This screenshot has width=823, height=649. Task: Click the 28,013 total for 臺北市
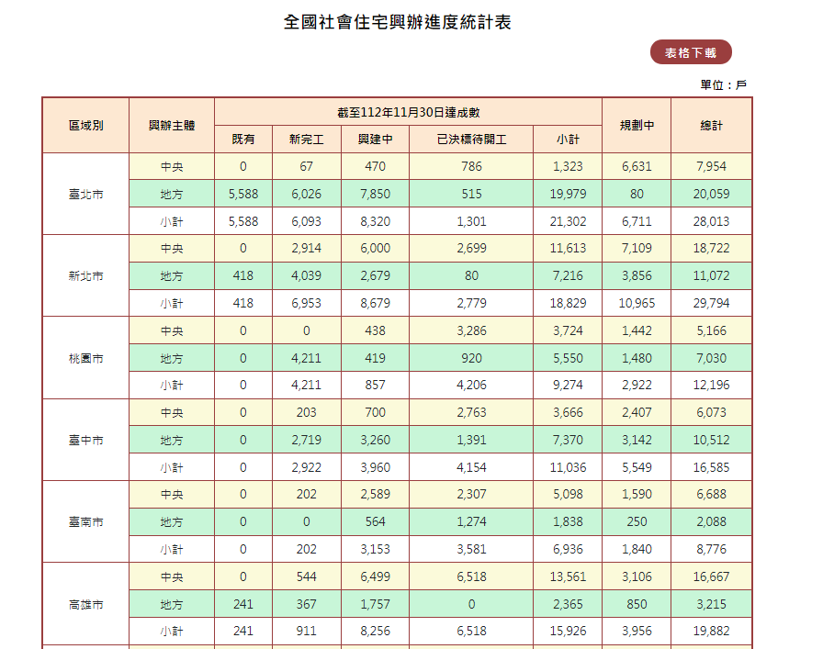click(712, 221)
